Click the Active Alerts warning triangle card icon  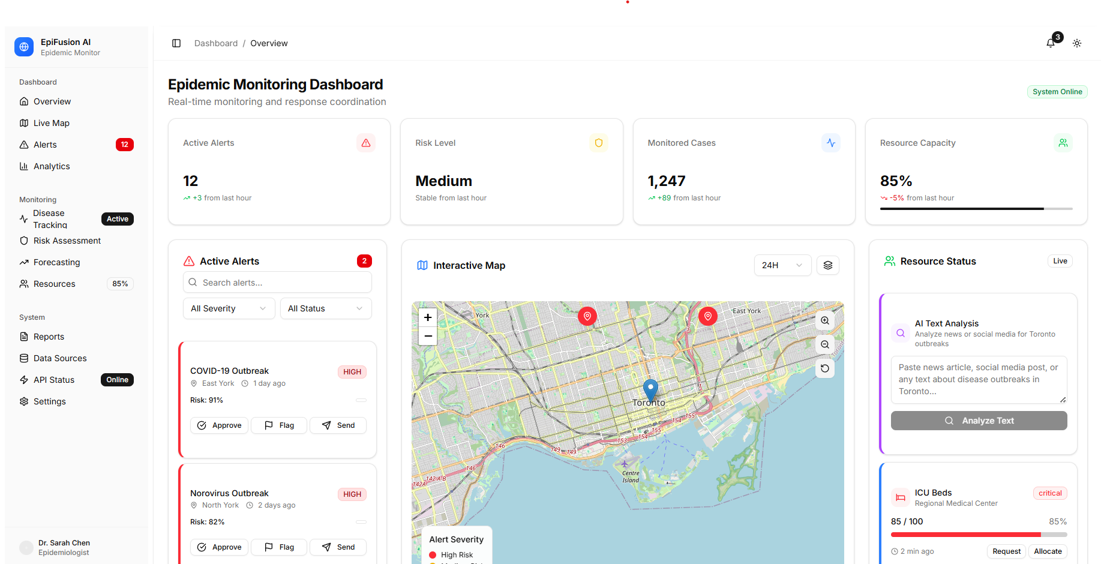coord(366,143)
